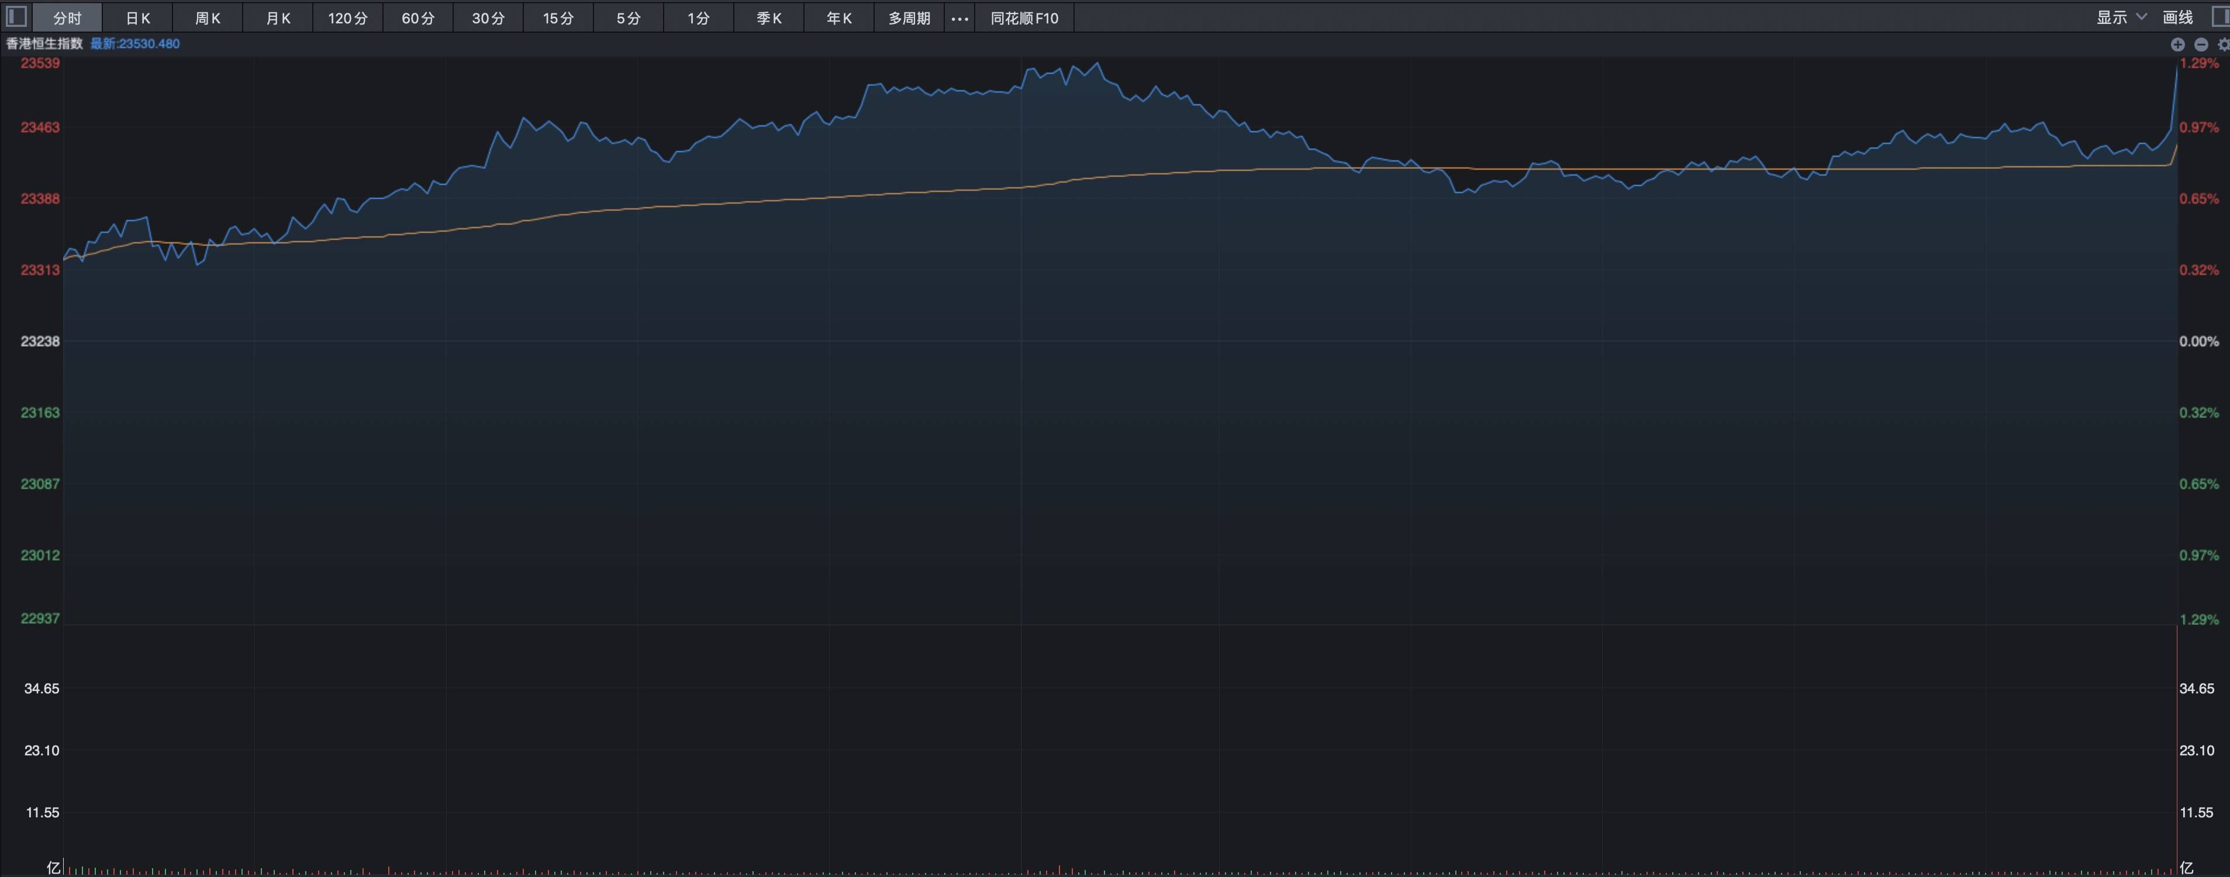Image resolution: width=2230 pixels, height=877 pixels.
Task: Switch to 30分 chart period
Action: (x=488, y=18)
